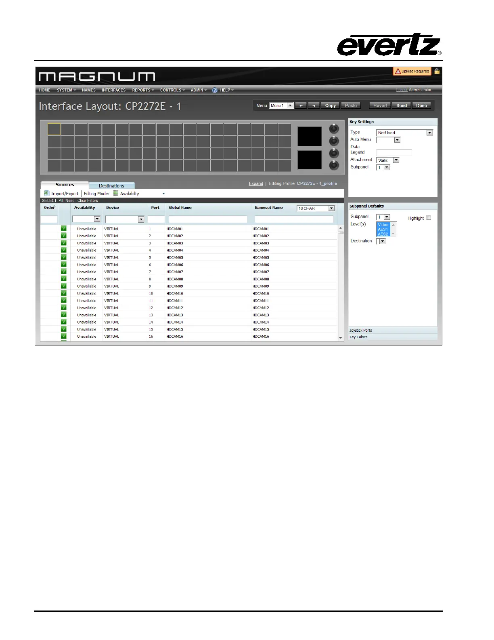Open the SYSTEM menu
494x640 pixels.
click(x=66, y=90)
